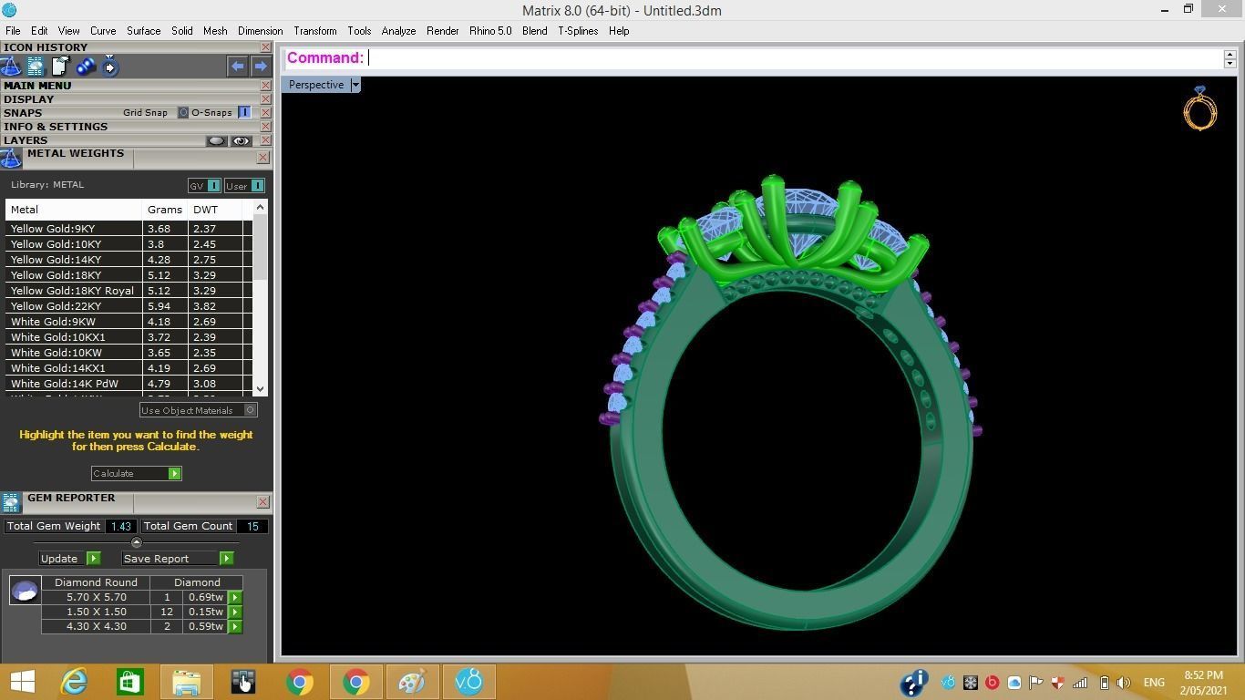Screen dimensions: 1245x700
Task: Expand command history arrows at right of Command line
Action: [1230, 58]
